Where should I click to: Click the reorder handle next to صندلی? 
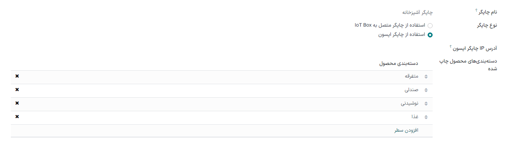[x=426, y=90]
